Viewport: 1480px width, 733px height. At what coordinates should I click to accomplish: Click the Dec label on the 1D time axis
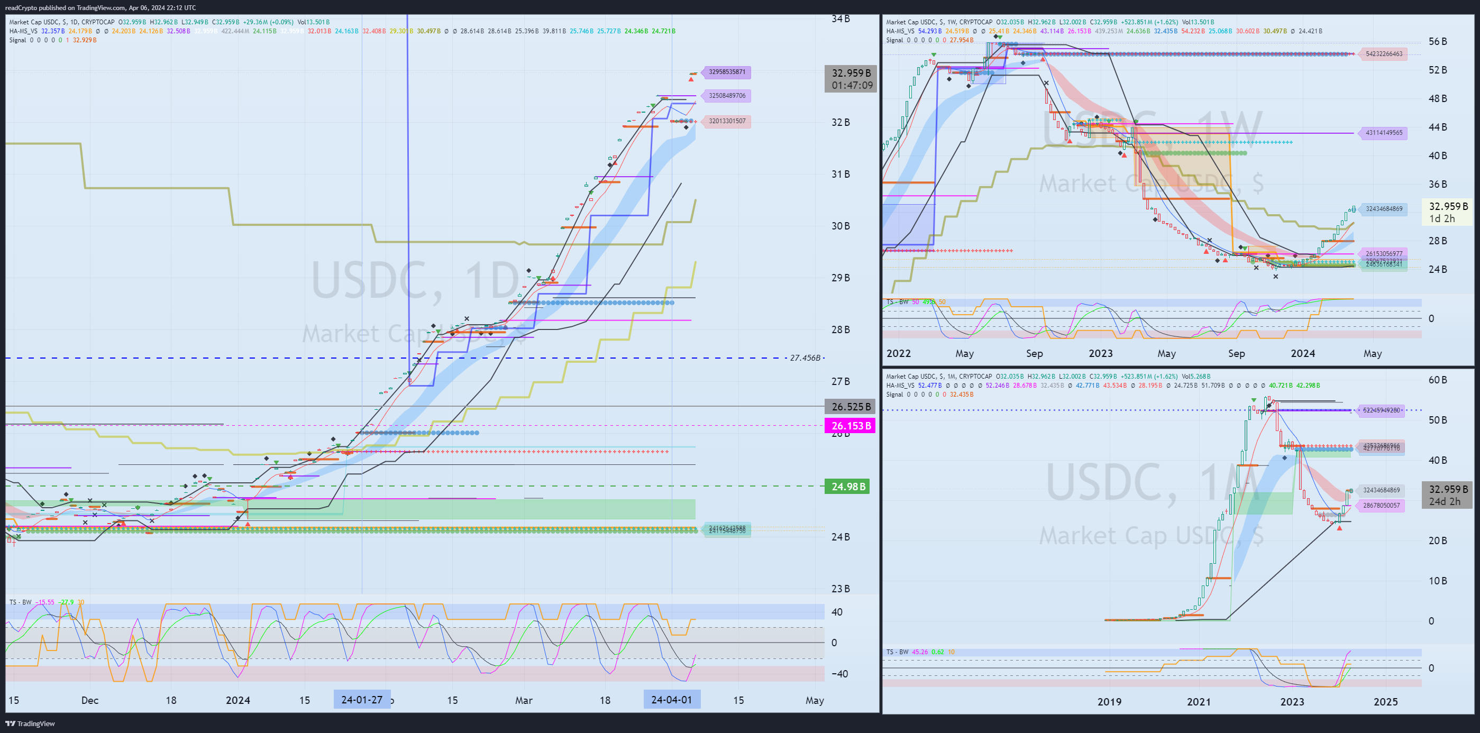(x=89, y=700)
